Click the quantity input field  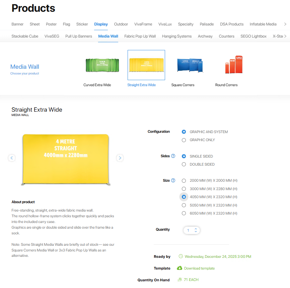[x=189, y=230]
